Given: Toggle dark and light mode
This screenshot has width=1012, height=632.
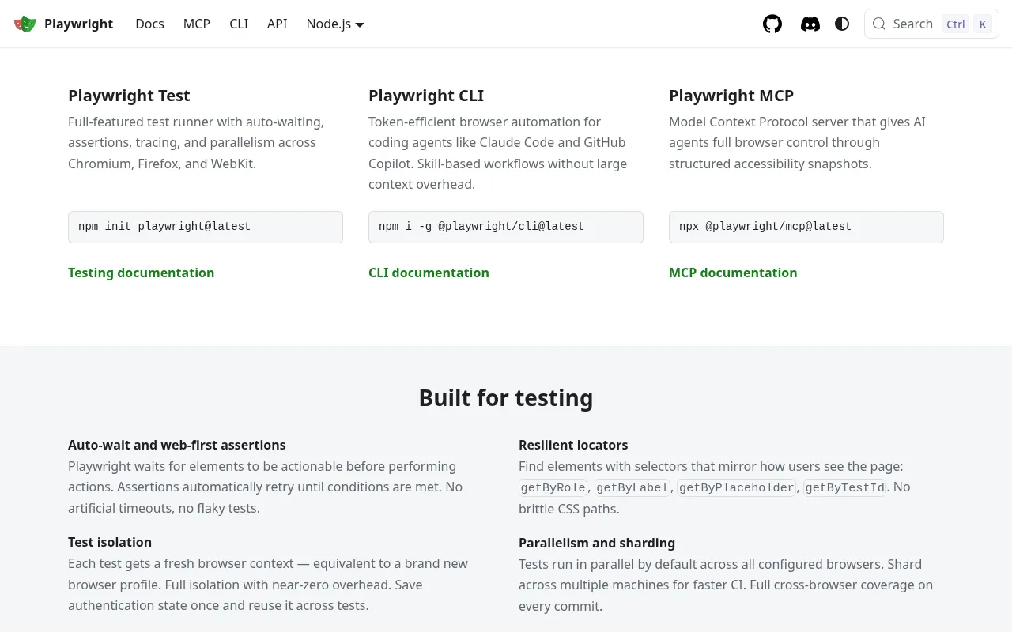Looking at the screenshot, I should pyautogui.click(x=842, y=24).
